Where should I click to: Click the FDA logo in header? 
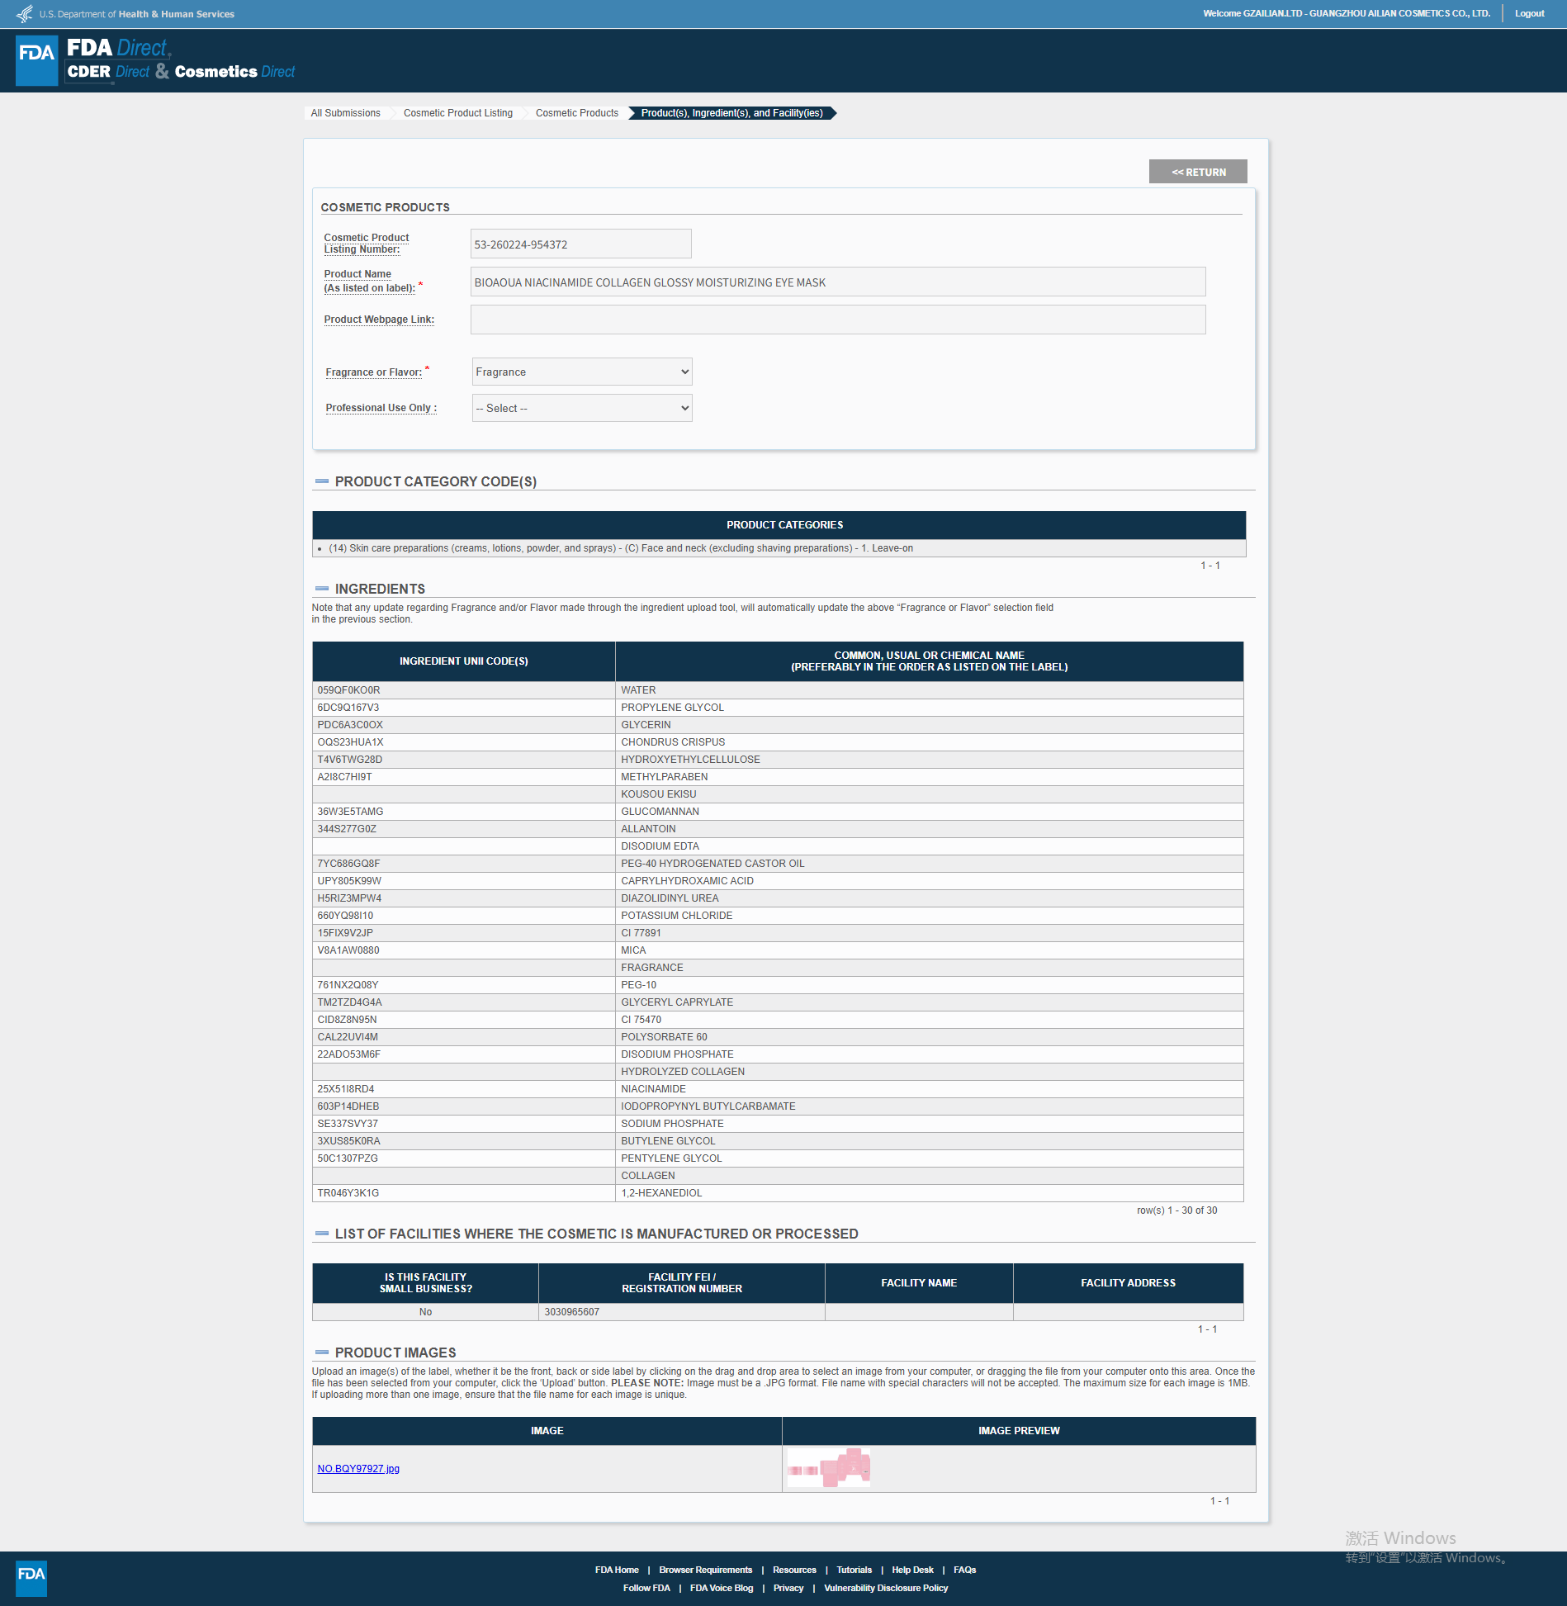(x=37, y=60)
